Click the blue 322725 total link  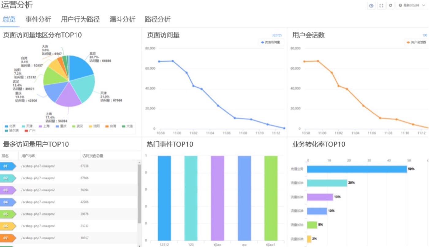click(277, 35)
